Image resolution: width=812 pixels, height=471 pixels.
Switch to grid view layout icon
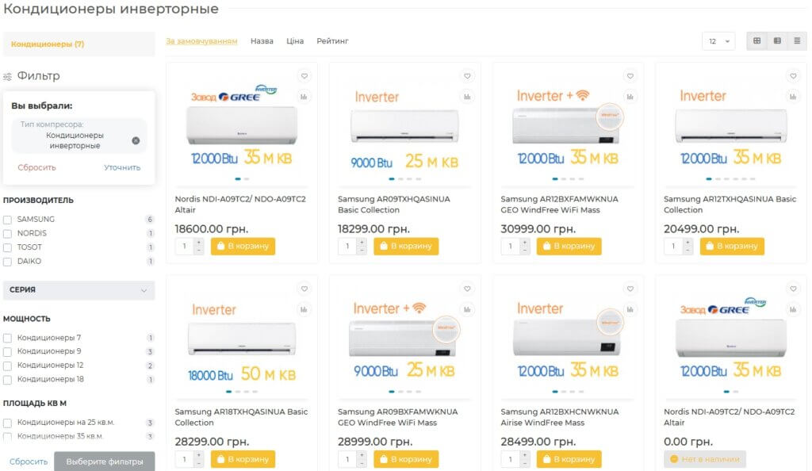pos(756,41)
